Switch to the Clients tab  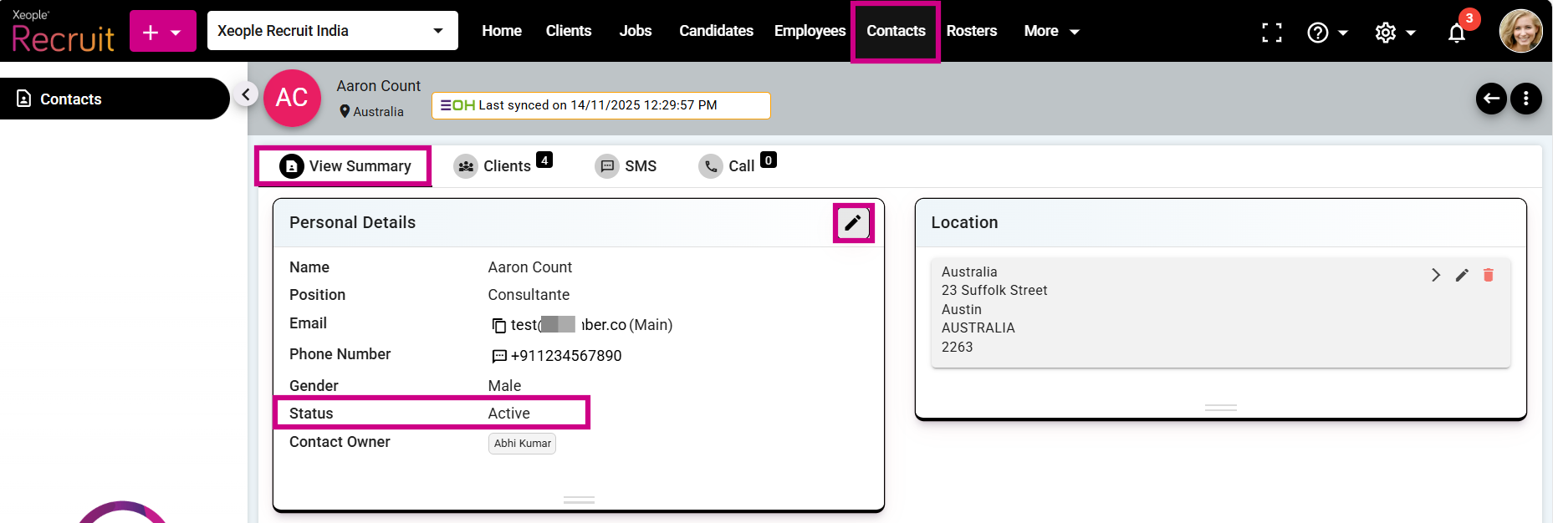(x=502, y=166)
